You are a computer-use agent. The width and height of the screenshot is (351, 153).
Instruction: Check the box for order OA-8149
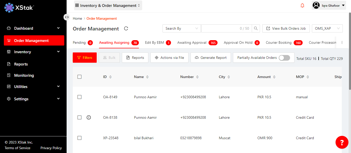(79, 97)
